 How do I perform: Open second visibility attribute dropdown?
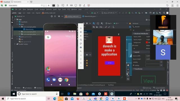[x=161, y=65]
